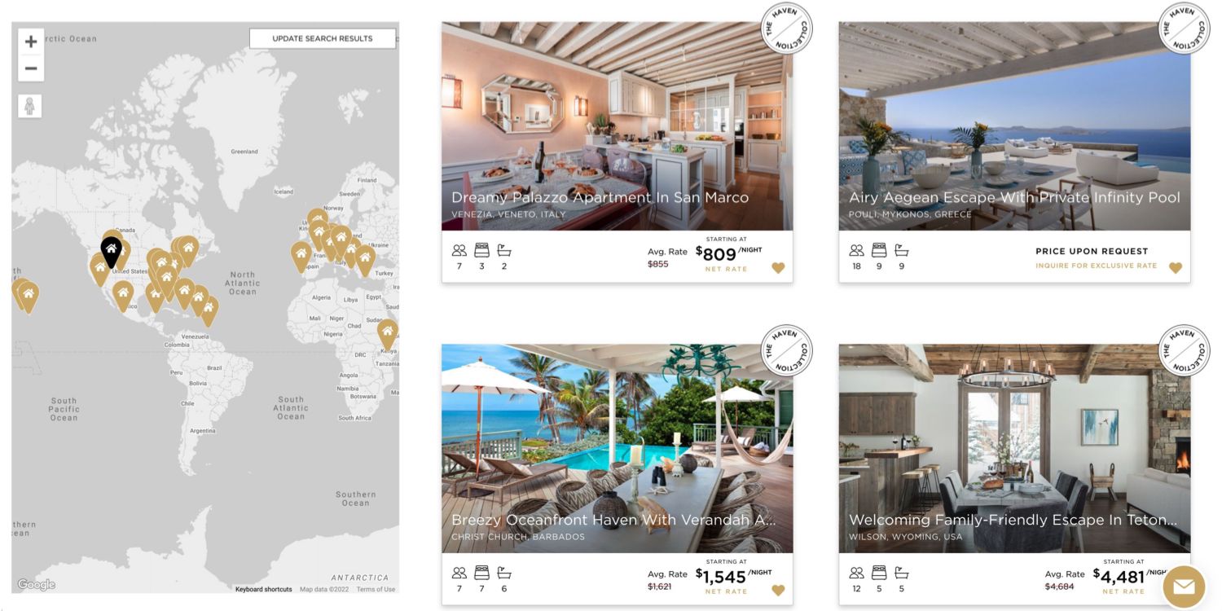Image resolution: width=1222 pixels, height=611 pixels.
Task: Open Inquire For Exclusive Rate link
Action: pos(1096,266)
